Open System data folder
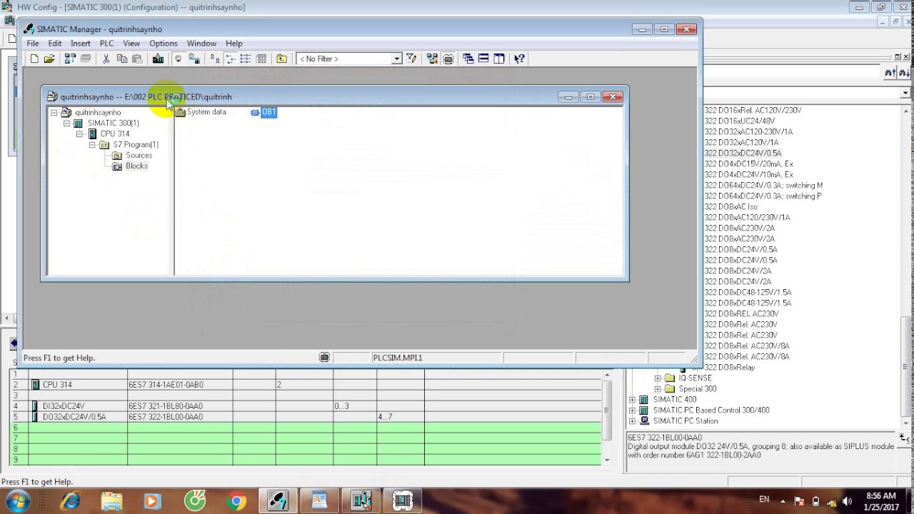Screen dimensions: 914x514 (201, 112)
